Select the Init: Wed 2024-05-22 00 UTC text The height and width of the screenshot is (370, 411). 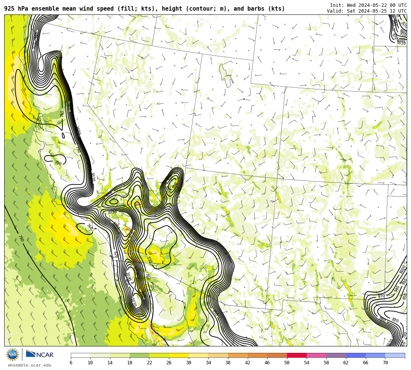click(368, 5)
